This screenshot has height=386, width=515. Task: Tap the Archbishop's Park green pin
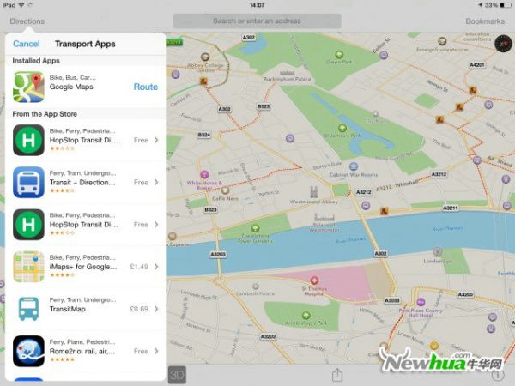pos(306,316)
